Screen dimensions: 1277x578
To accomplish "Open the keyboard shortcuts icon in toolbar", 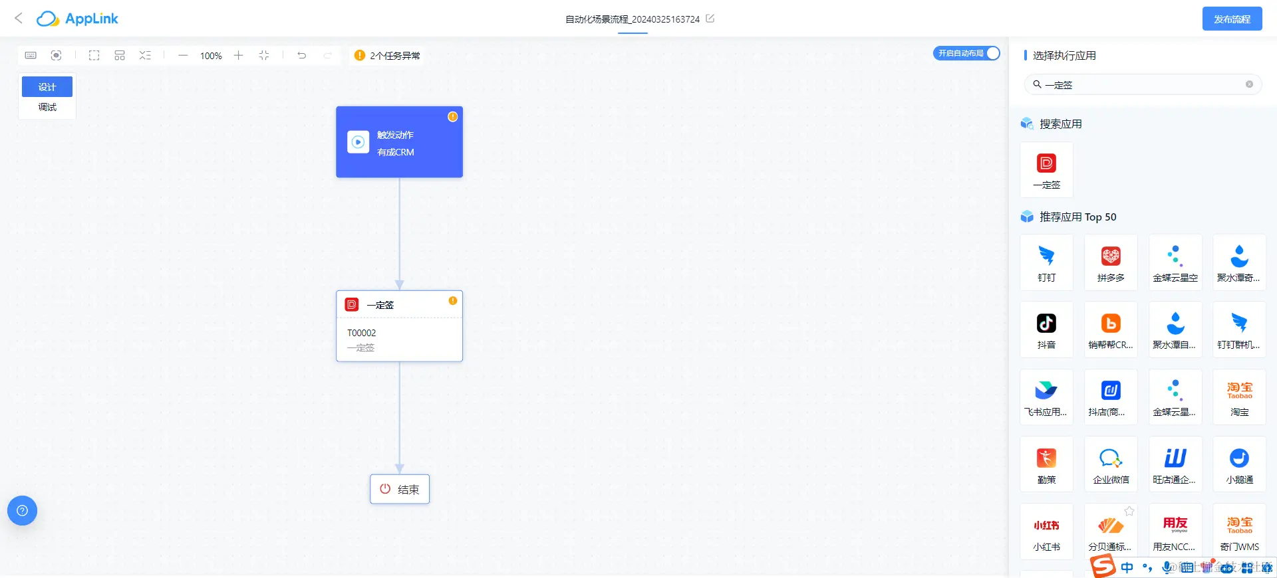I will pyautogui.click(x=31, y=55).
